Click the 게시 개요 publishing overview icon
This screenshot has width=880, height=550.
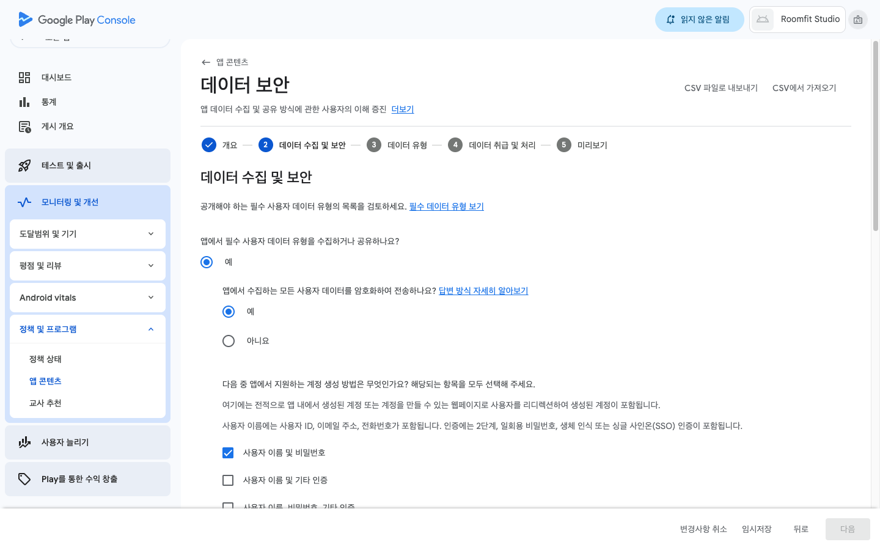(x=24, y=127)
